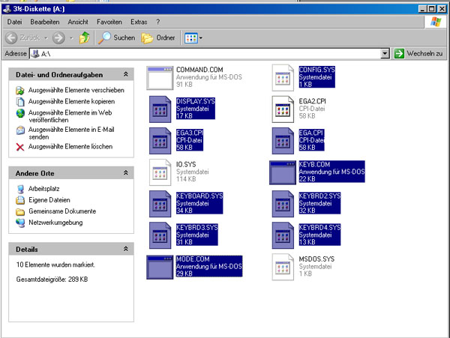
Task: Click the KEYB.COM application icon
Action: [283, 172]
